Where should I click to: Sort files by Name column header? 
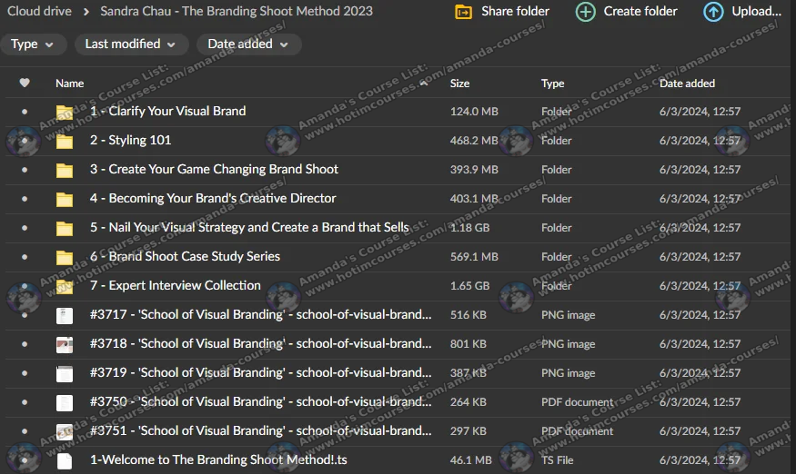pyautogui.click(x=70, y=83)
